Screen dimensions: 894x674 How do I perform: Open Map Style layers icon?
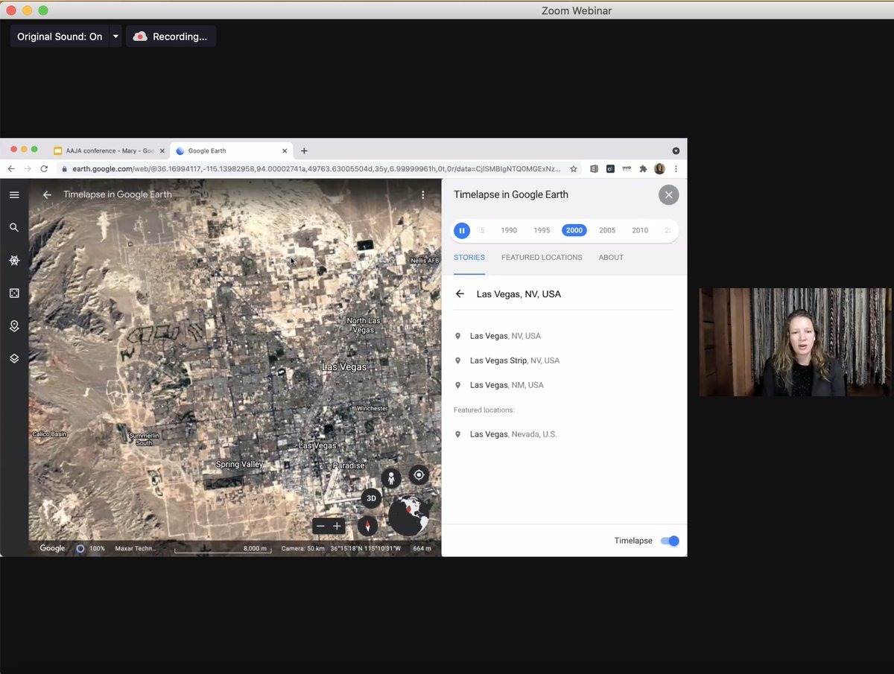point(14,358)
